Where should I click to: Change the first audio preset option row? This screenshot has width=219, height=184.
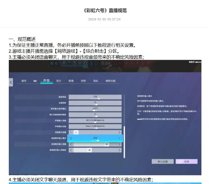(x=95, y=97)
